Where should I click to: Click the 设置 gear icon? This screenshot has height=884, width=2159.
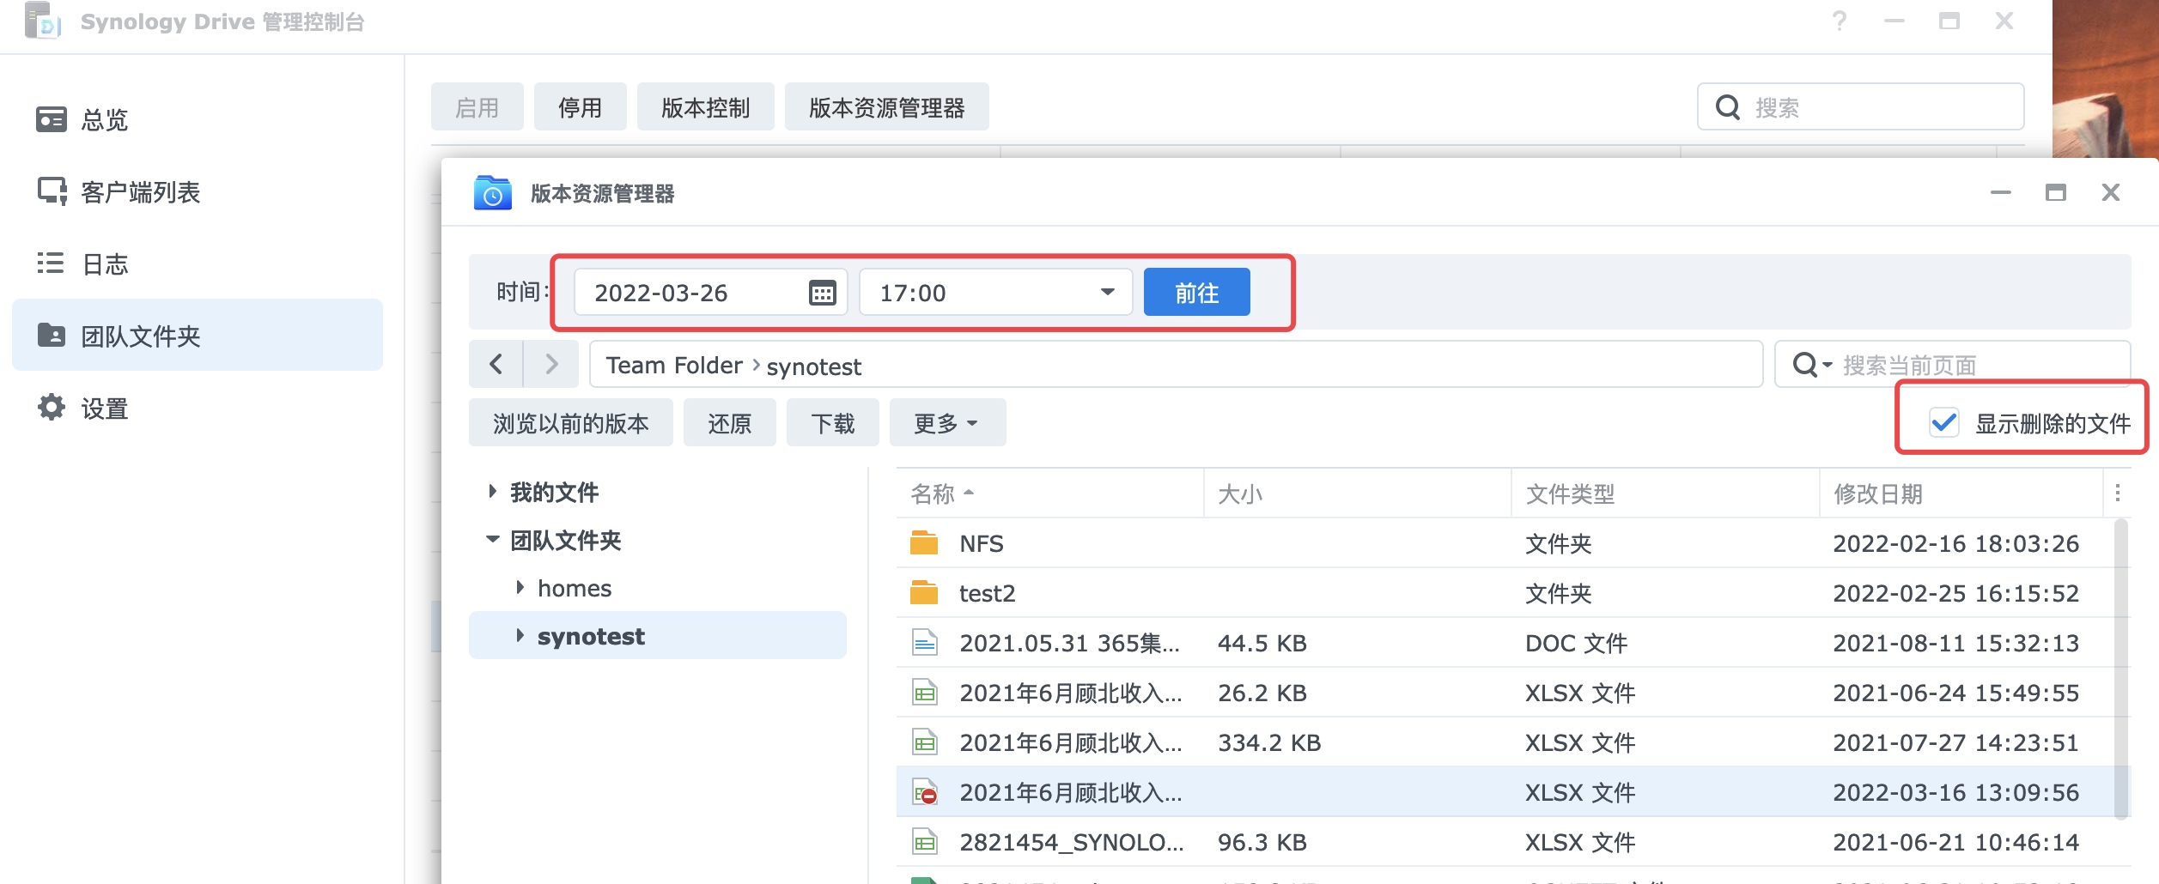click(x=52, y=407)
